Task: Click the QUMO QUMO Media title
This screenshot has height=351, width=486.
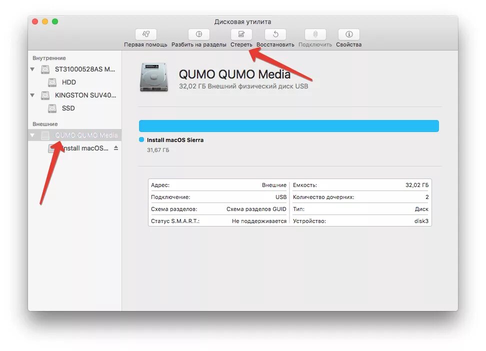Action: tap(234, 74)
